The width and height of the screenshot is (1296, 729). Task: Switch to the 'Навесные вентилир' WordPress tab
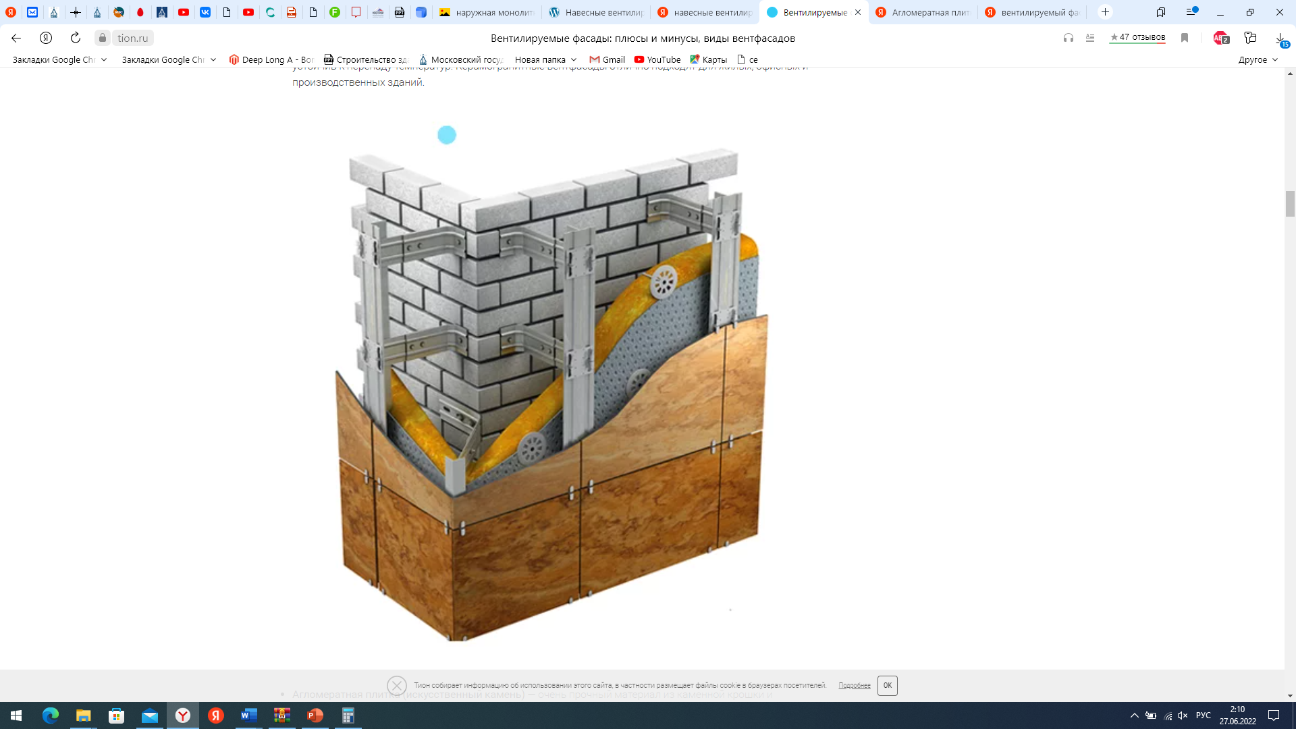597,12
